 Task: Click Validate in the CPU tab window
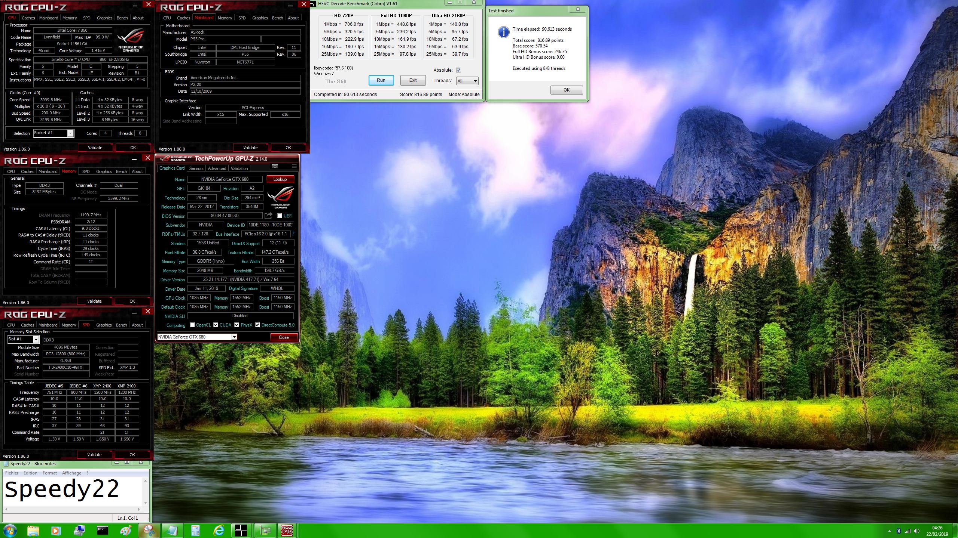tap(95, 148)
